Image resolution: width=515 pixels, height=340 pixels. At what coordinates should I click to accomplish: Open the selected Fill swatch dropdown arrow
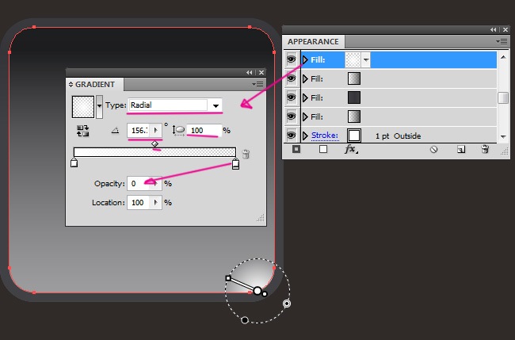pos(367,59)
